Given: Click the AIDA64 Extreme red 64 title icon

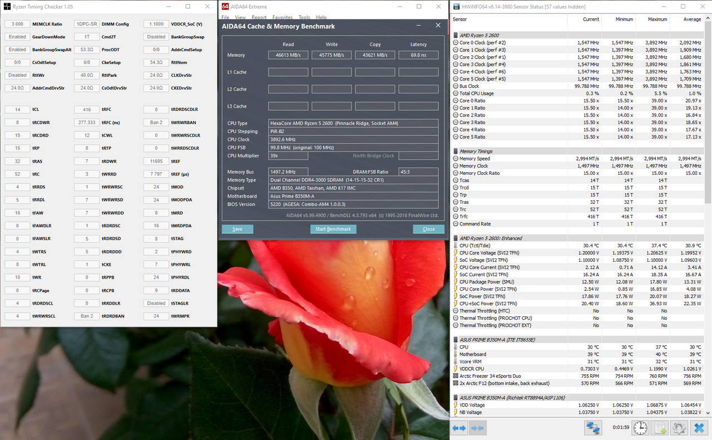Looking at the screenshot, I should coord(225,7).
